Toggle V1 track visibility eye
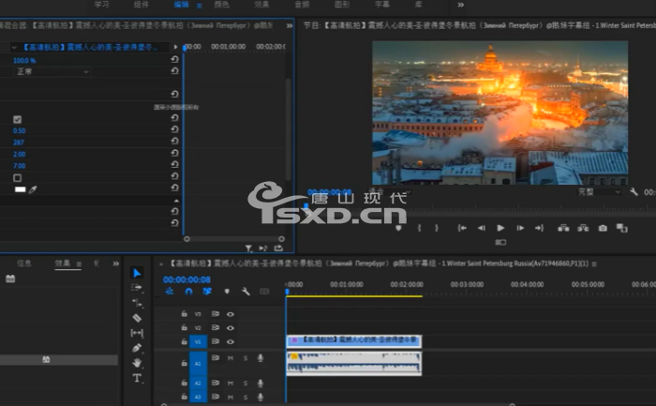This screenshot has width=656, height=406. pos(231,341)
